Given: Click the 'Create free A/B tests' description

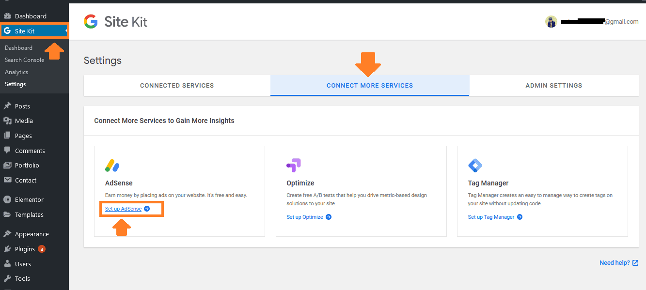Looking at the screenshot, I should pos(357,199).
